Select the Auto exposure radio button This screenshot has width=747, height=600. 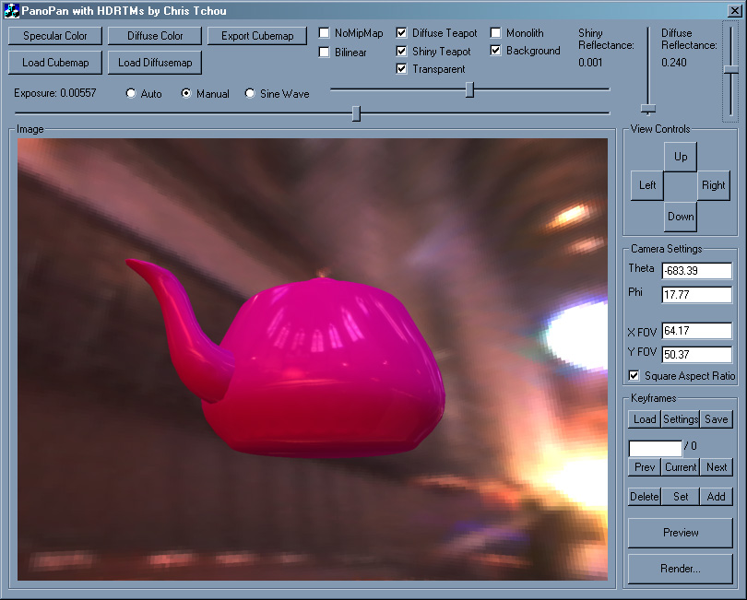click(x=131, y=94)
